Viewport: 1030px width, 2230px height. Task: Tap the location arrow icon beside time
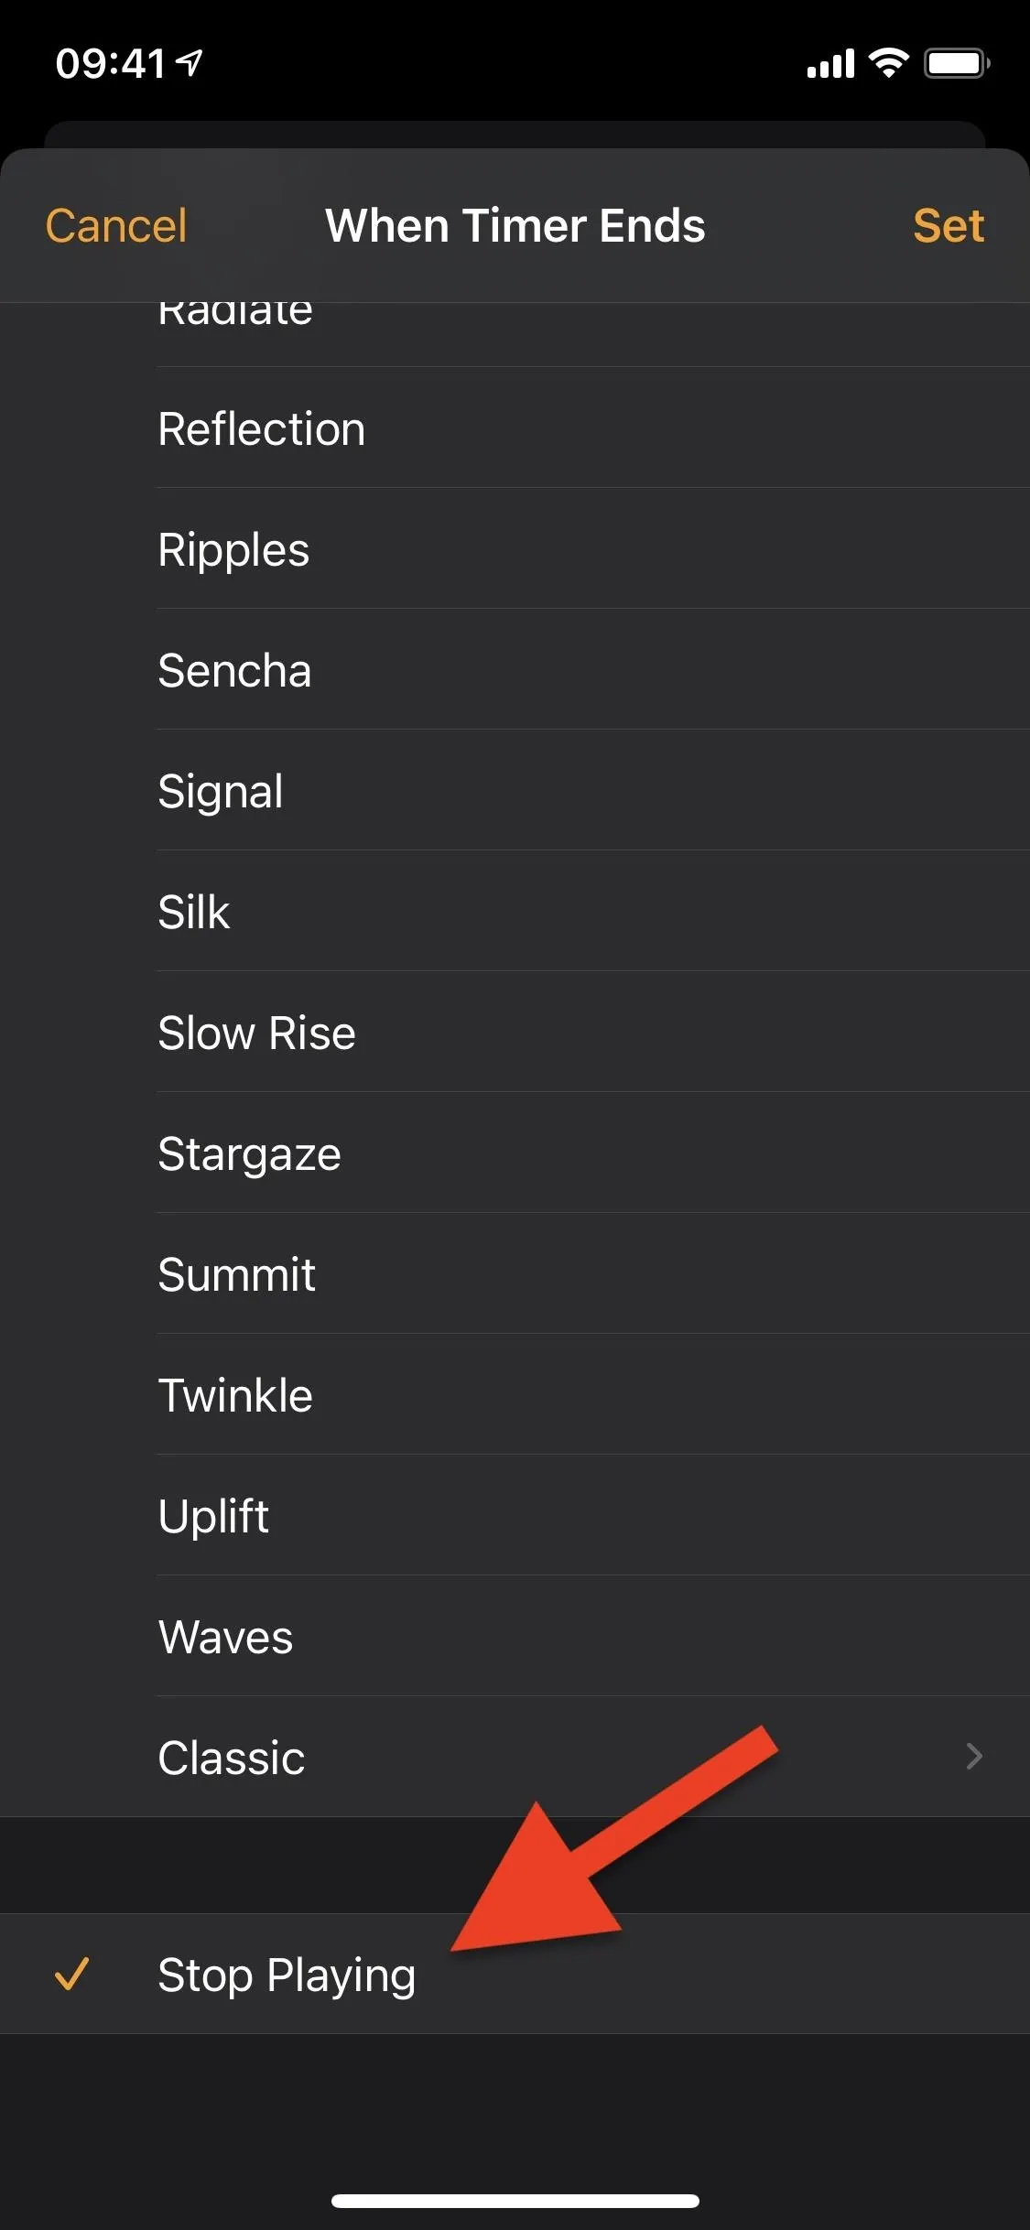[190, 63]
